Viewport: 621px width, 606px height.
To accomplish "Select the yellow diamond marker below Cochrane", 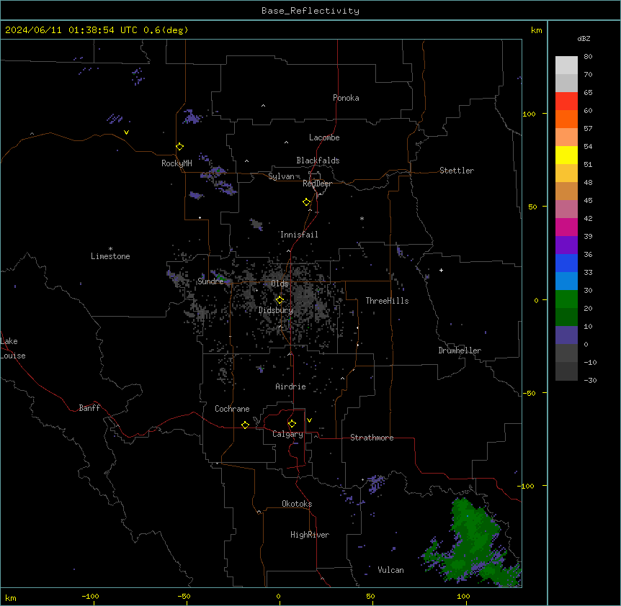I will click(245, 425).
